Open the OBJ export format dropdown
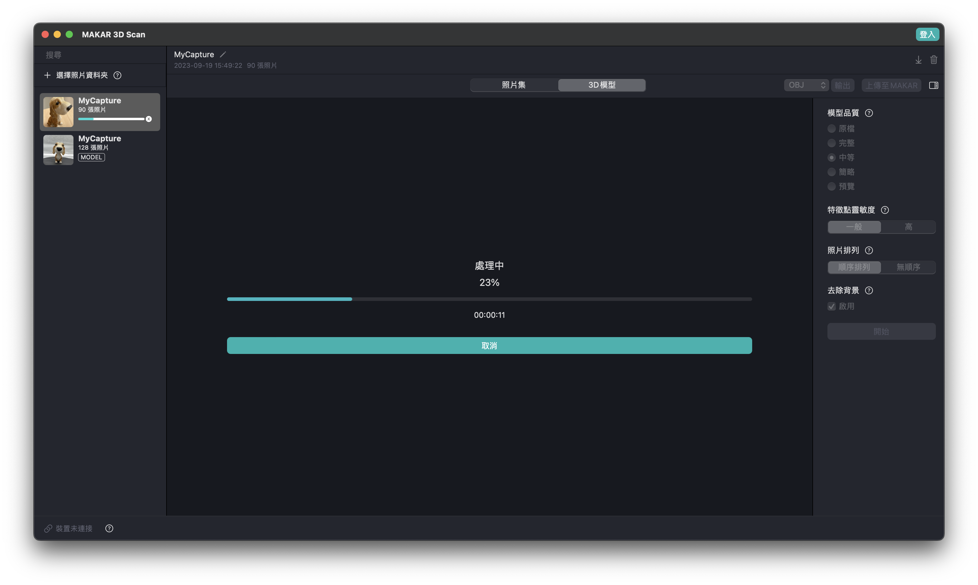The image size is (978, 585). tap(806, 85)
